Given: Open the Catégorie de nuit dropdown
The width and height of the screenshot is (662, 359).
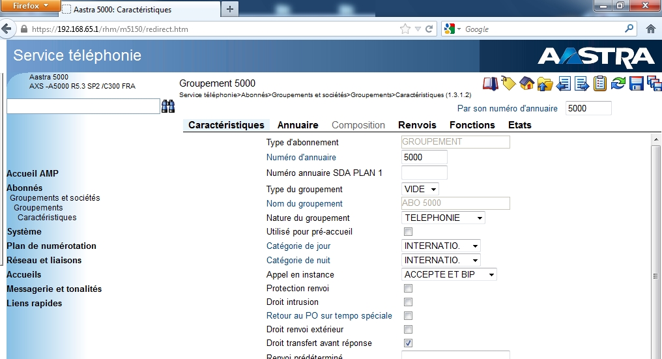Looking at the screenshot, I should 440,260.
